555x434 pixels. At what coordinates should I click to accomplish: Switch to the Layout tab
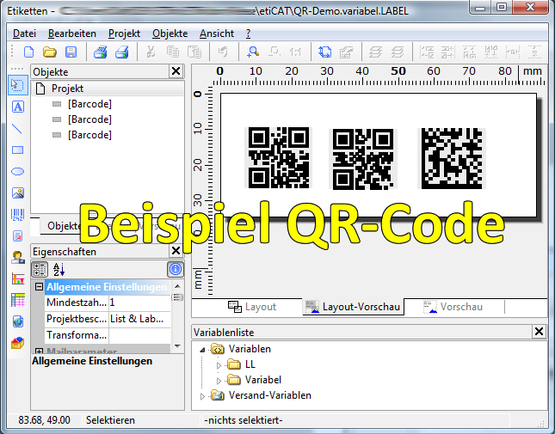point(251,307)
